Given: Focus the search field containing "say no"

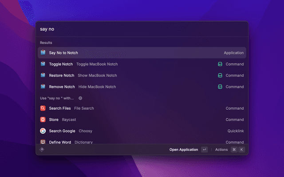Looking at the screenshot, I should (142, 29).
